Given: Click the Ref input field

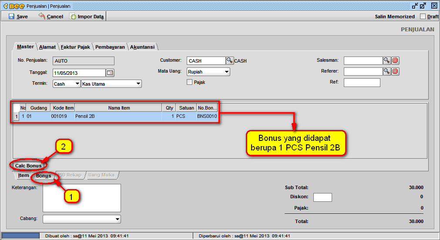Looking at the screenshot, I should tap(362, 83).
